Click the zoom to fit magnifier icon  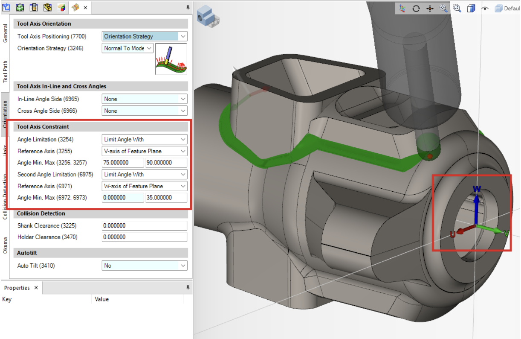point(443,8)
